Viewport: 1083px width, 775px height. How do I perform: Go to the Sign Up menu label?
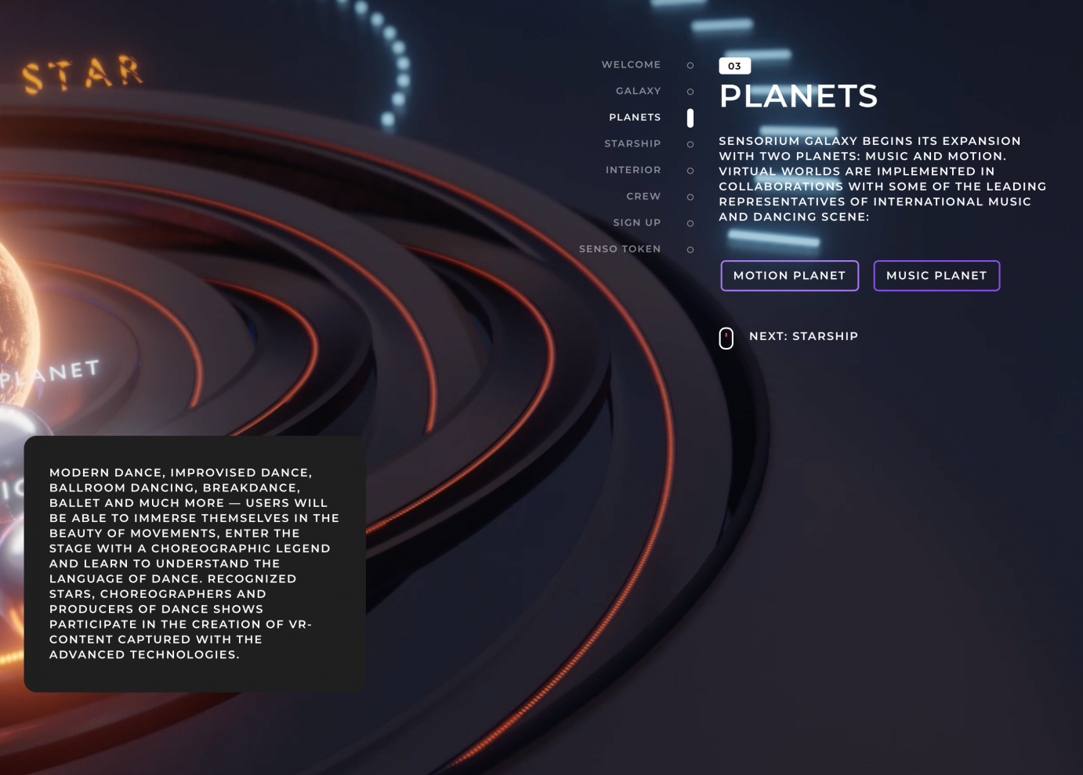[x=636, y=223]
